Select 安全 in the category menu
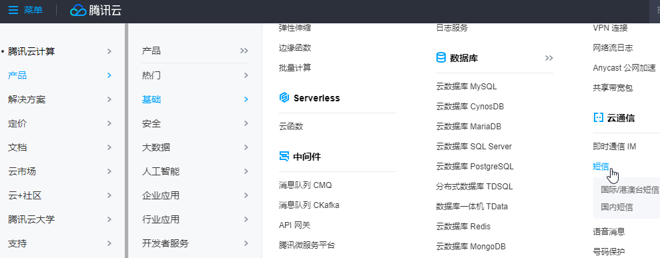 151,123
